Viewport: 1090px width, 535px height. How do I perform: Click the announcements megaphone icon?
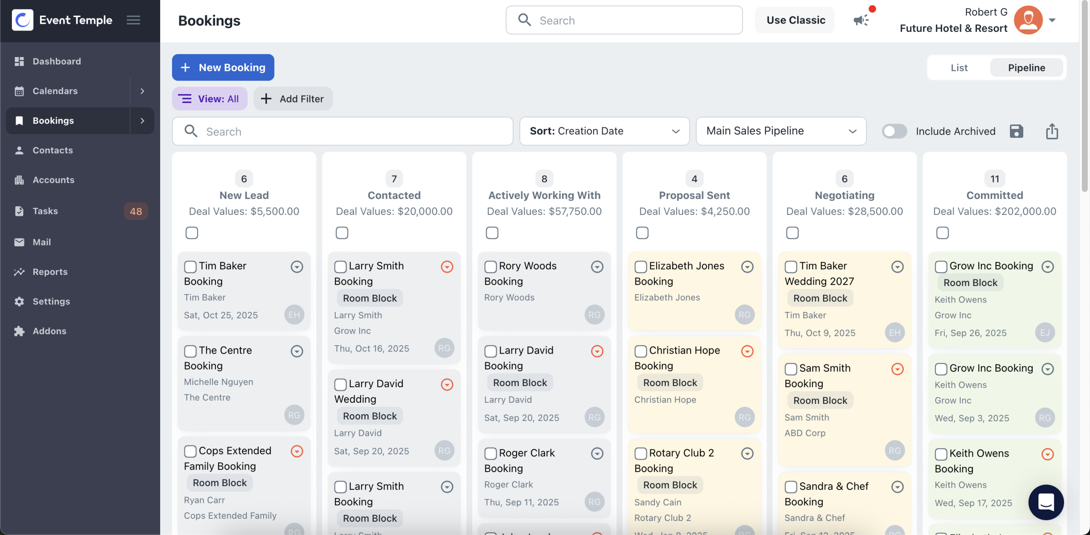point(861,20)
